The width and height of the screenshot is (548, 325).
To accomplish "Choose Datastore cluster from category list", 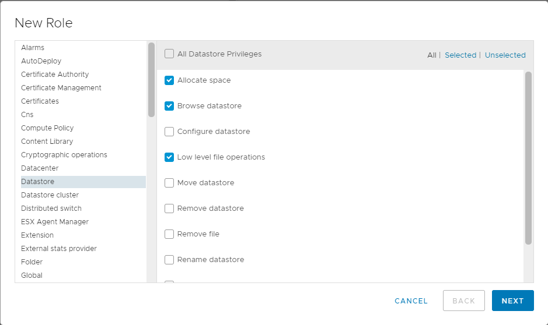I will [x=50, y=195].
